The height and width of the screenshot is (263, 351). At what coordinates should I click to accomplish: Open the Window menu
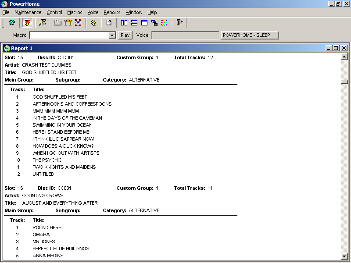pos(134,12)
